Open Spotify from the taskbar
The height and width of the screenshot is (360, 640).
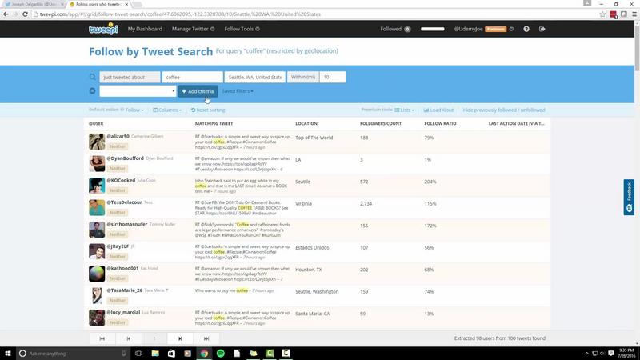click(221, 354)
